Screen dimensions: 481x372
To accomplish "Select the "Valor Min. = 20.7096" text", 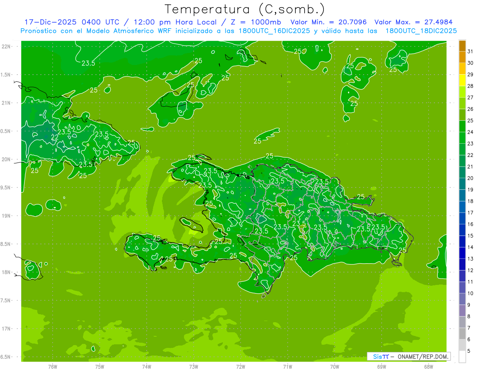I will [x=329, y=22].
